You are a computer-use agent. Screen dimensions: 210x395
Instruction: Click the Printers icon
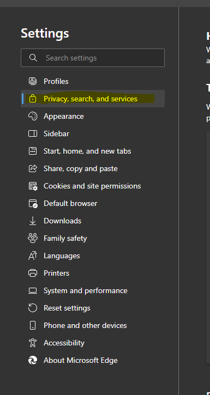33,273
